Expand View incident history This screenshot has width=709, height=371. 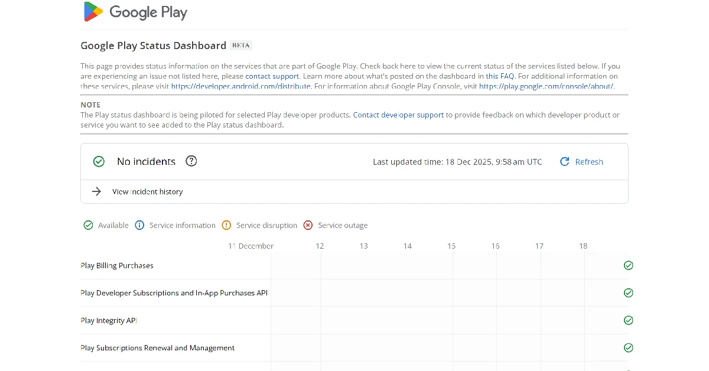click(147, 191)
